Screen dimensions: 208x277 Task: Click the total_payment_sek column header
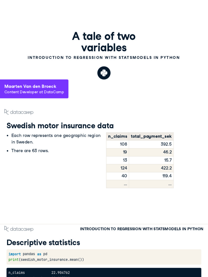point(151,136)
